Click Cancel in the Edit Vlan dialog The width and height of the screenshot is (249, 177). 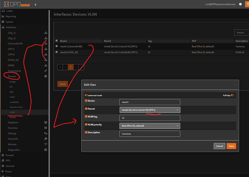pyautogui.click(x=219, y=146)
